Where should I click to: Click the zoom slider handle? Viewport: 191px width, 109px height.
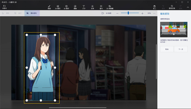[x=128, y=13]
